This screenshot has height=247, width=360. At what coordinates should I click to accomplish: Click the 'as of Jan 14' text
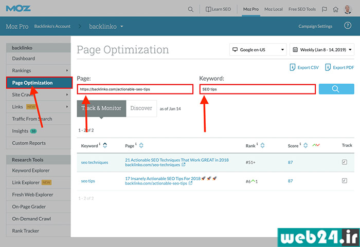coord(170,109)
